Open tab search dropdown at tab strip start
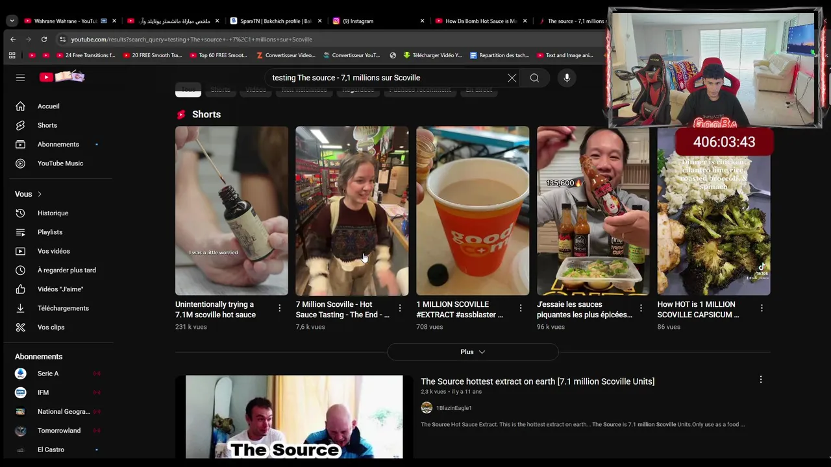The width and height of the screenshot is (831, 467). coord(12,21)
